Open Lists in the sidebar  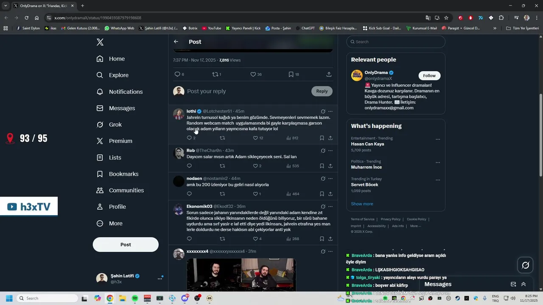pyautogui.click(x=109, y=157)
